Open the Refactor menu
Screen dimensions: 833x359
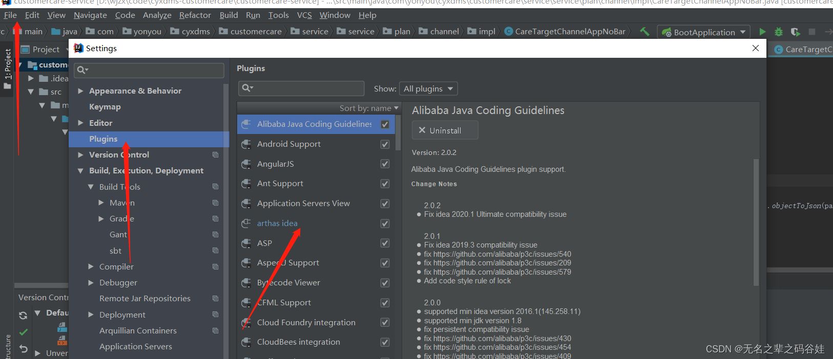coord(195,15)
